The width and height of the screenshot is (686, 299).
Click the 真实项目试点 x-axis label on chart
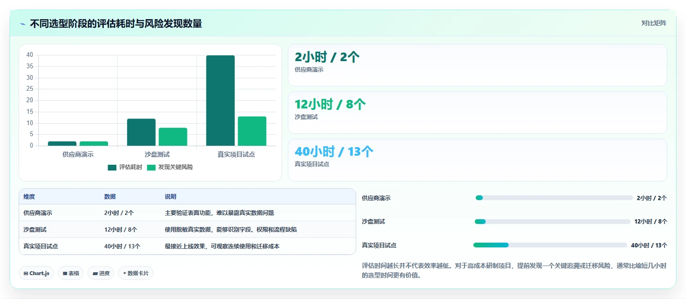coord(236,154)
